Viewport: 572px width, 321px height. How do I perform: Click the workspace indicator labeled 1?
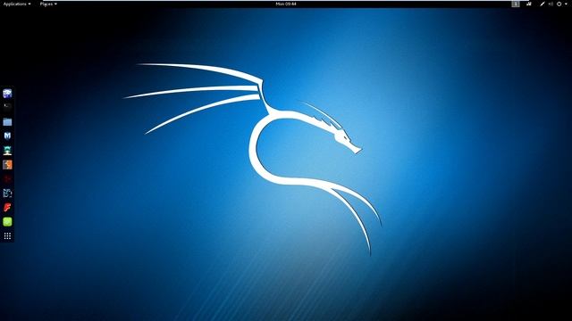pyautogui.click(x=516, y=4)
